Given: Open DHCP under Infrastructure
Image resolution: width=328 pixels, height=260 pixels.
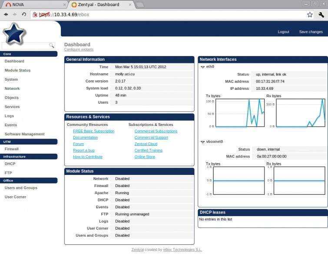Looking at the screenshot, I should click(10, 164).
